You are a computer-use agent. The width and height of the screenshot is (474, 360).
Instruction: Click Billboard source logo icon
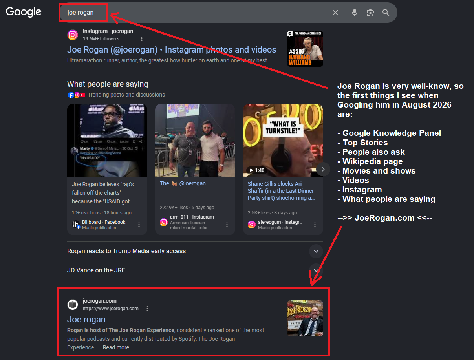pos(76,225)
